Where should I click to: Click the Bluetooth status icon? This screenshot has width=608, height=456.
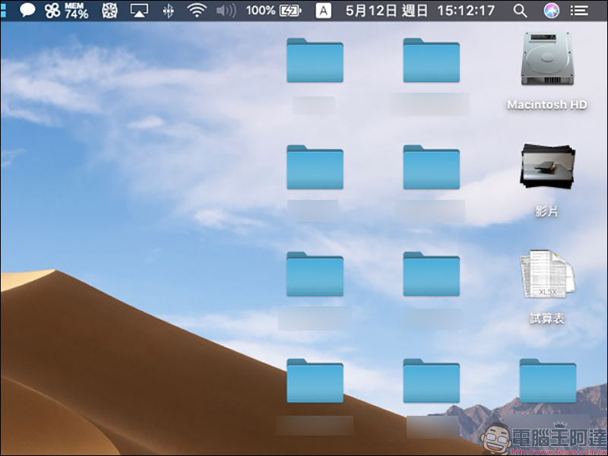(x=168, y=11)
